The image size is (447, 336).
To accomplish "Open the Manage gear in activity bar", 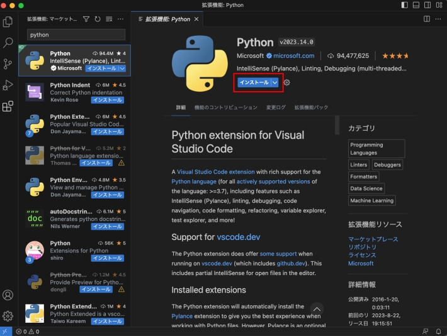I will [x=8, y=316].
